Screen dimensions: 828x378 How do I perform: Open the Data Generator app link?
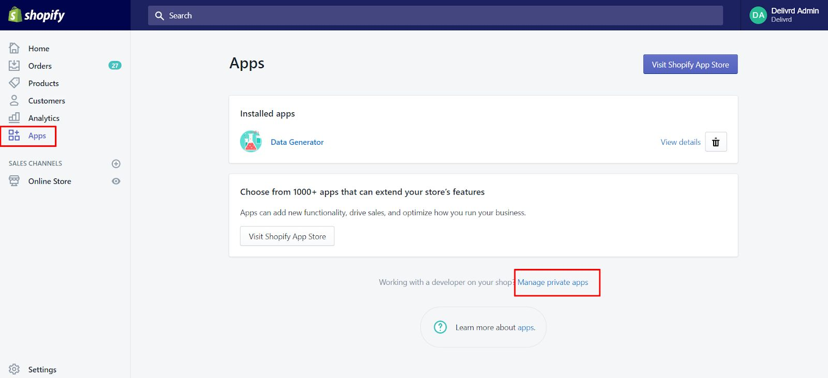tap(297, 142)
